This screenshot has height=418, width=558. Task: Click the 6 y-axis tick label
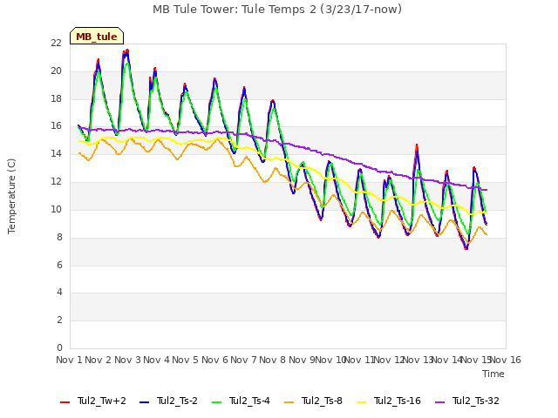click(x=59, y=265)
